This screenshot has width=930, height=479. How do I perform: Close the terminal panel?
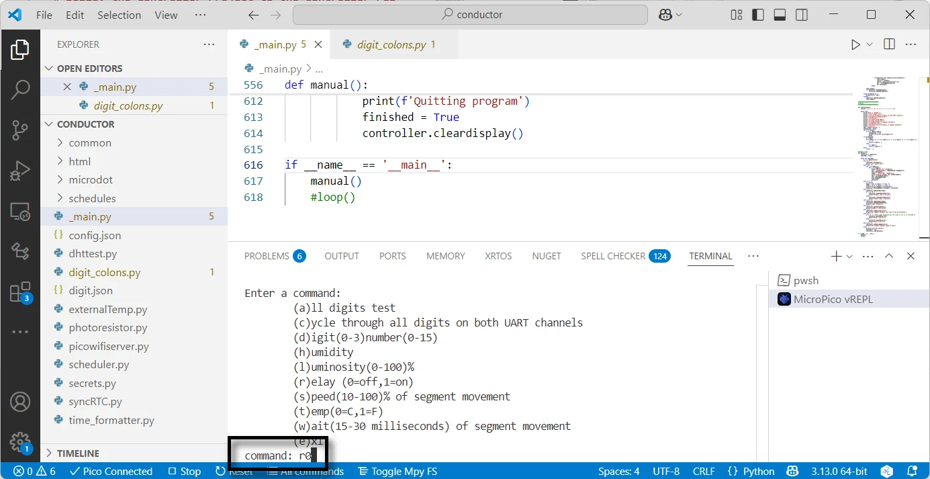click(x=911, y=256)
